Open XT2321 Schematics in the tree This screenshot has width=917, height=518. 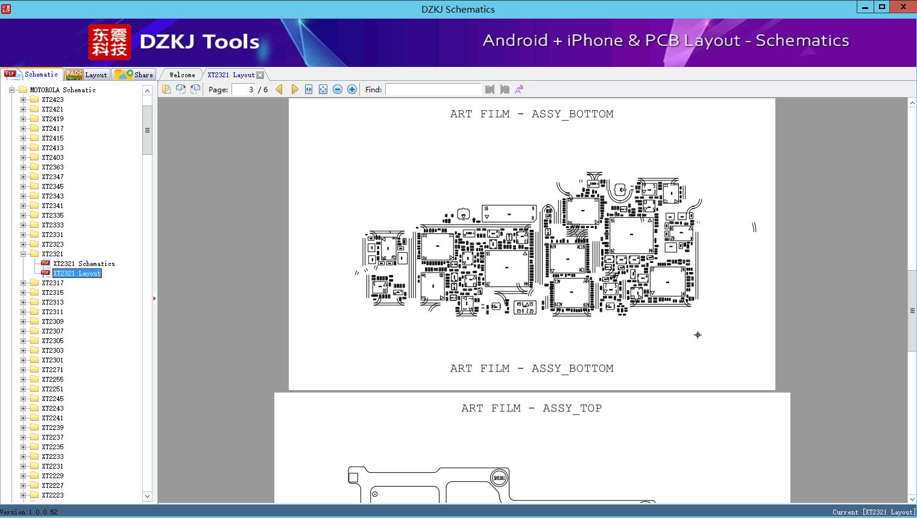84,264
